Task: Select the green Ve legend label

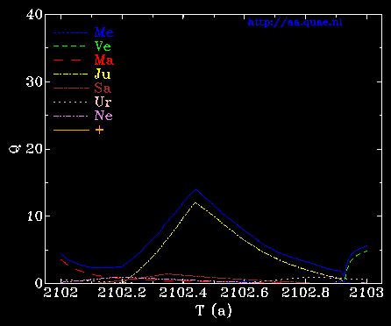Action: [103, 46]
